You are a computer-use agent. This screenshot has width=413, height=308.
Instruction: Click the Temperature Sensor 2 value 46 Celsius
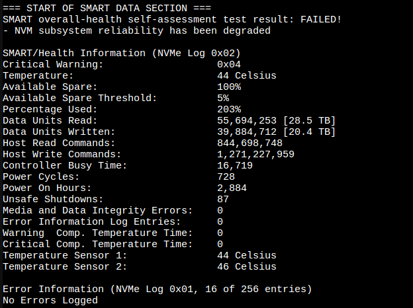click(x=247, y=267)
